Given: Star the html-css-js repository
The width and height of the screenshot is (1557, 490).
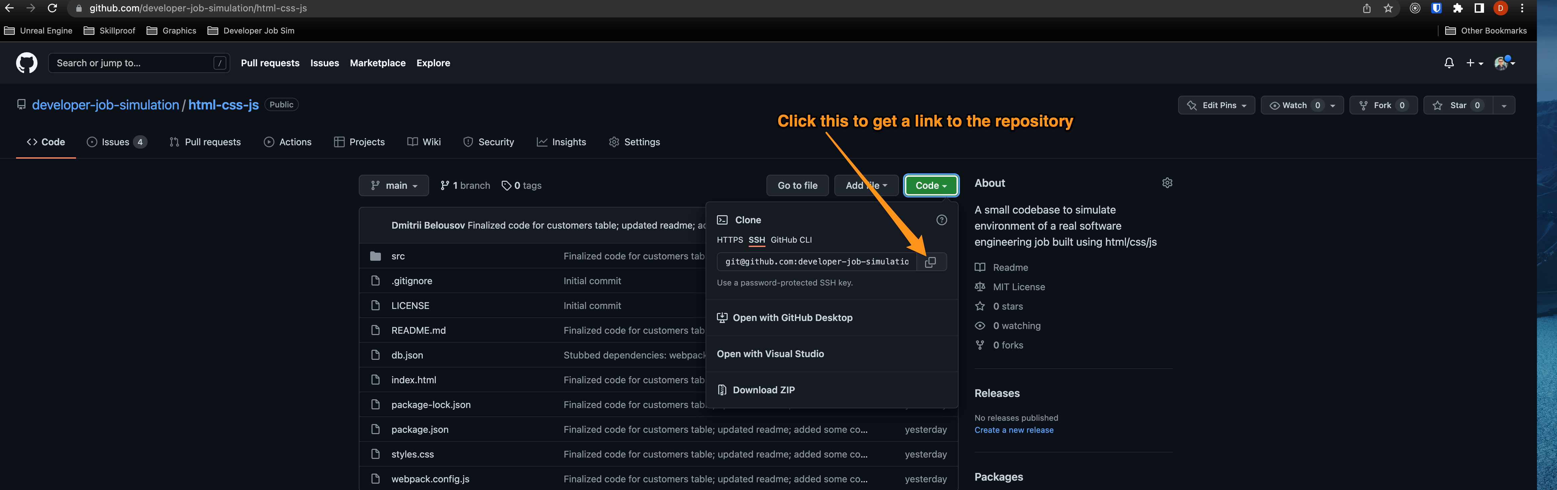Looking at the screenshot, I should click(1458, 105).
